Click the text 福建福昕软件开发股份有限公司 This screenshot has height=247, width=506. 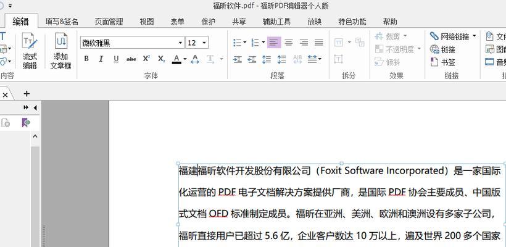click(x=244, y=170)
